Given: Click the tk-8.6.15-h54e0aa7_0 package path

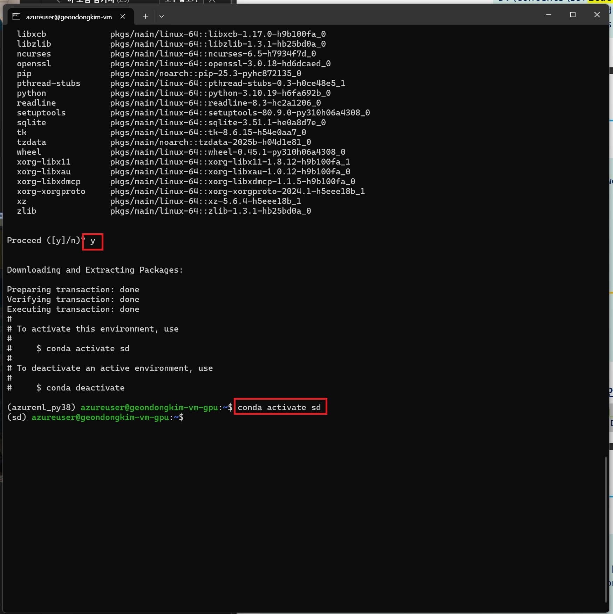Looking at the screenshot, I should click(x=208, y=132).
